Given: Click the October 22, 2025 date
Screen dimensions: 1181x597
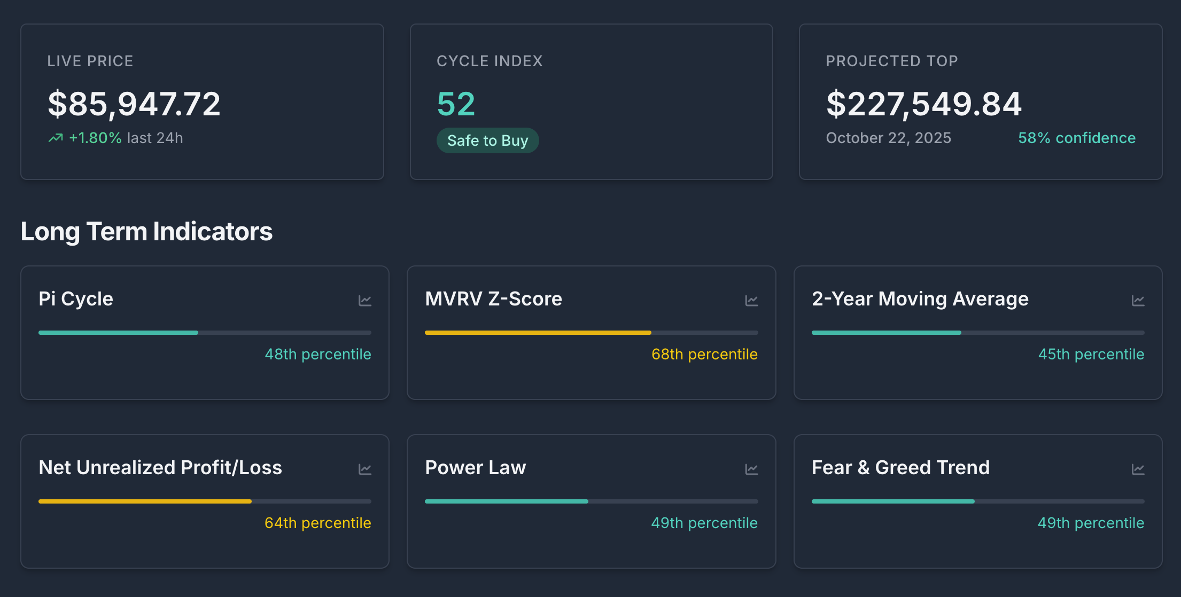Looking at the screenshot, I should 888,138.
